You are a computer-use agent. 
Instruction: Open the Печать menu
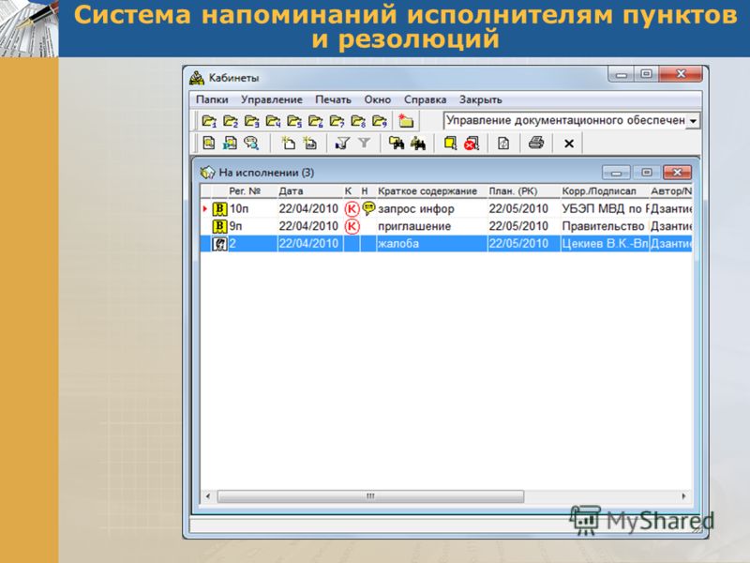pyautogui.click(x=333, y=100)
